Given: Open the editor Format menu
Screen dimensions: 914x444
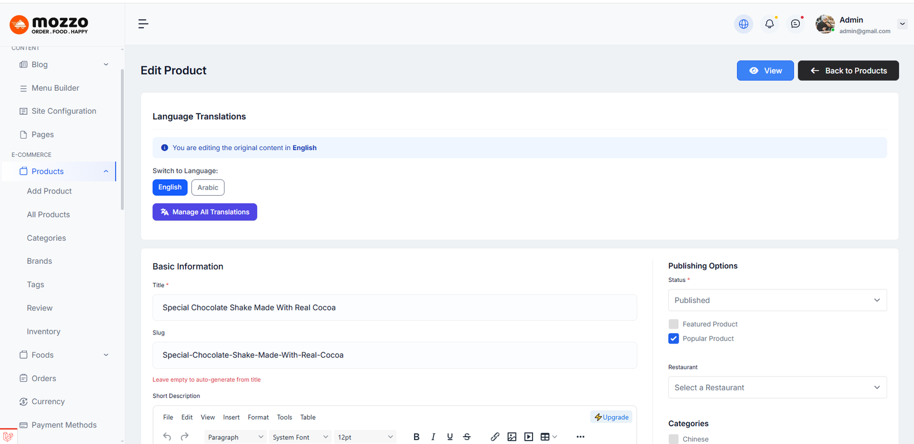Looking at the screenshot, I should pos(258,417).
